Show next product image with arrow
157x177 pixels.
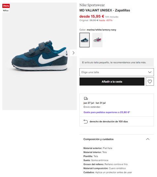pos(73,53)
